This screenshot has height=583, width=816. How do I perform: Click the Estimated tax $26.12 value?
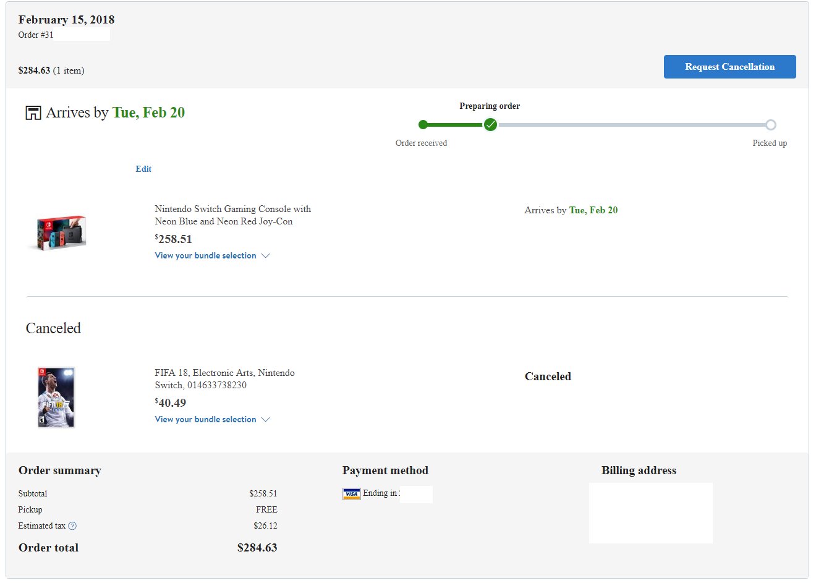tap(265, 526)
